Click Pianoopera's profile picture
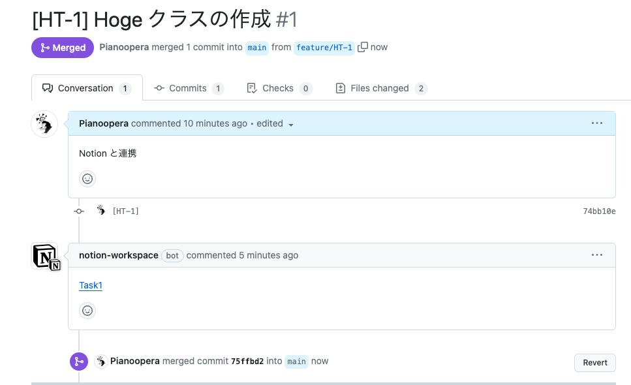The width and height of the screenshot is (631, 385). [44, 123]
